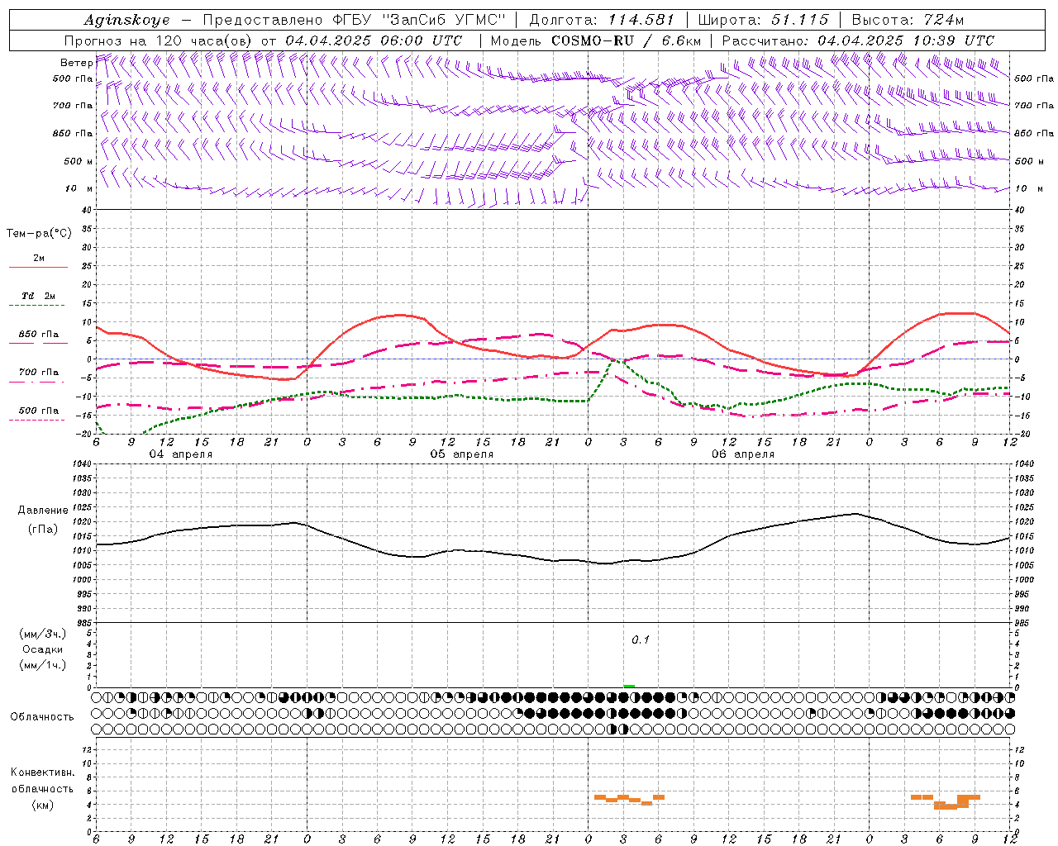Select the 2м temperature legend entry
The width and height of the screenshot is (1058, 846).
click(x=38, y=259)
